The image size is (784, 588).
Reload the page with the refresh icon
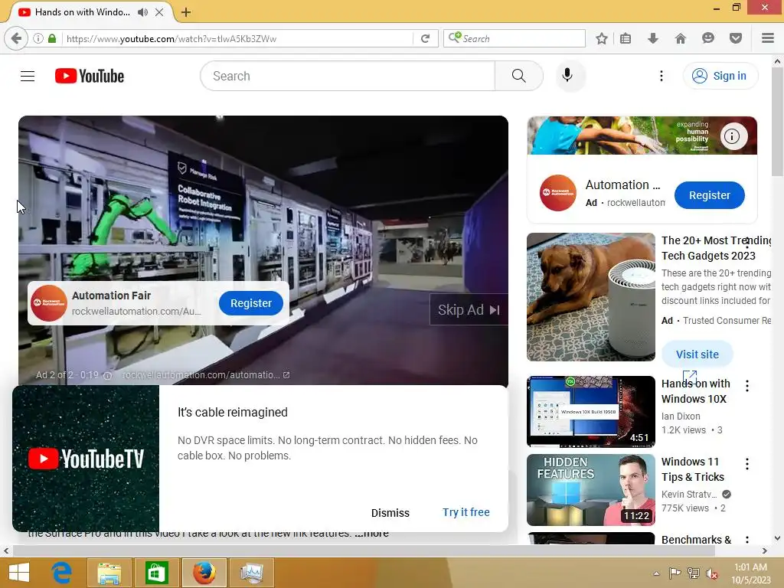(425, 38)
